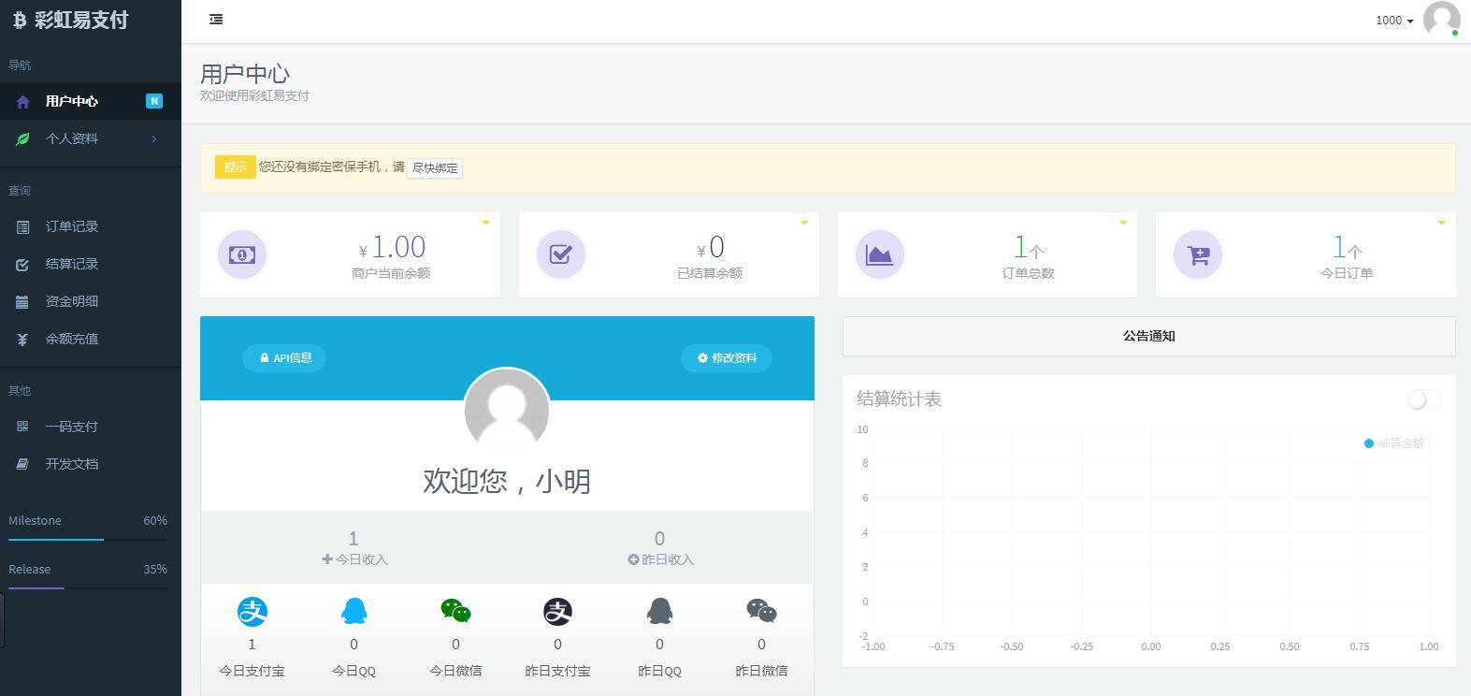Click the area chart icon in 订单总数 card
Image resolution: width=1471 pixels, height=696 pixels.
click(880, 254)
